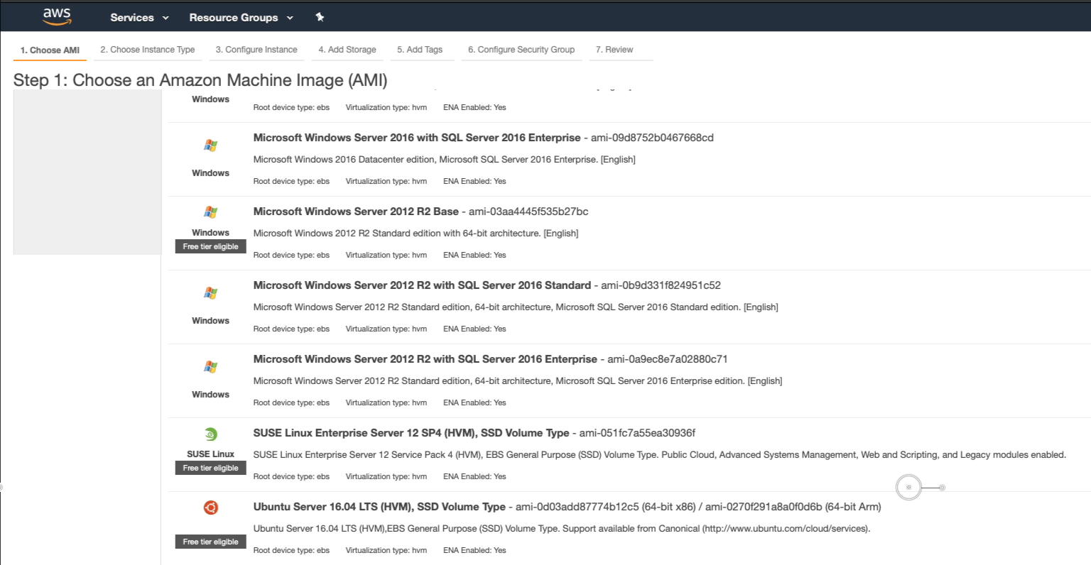Click Free tier eligible badge under SUSE Linux
Viewport: 1091px width, 565px height.
pyautogui.click(x=210, y=468)
